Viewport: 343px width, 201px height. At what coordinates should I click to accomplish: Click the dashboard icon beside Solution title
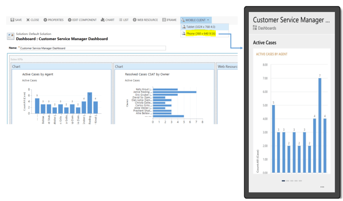12,36
